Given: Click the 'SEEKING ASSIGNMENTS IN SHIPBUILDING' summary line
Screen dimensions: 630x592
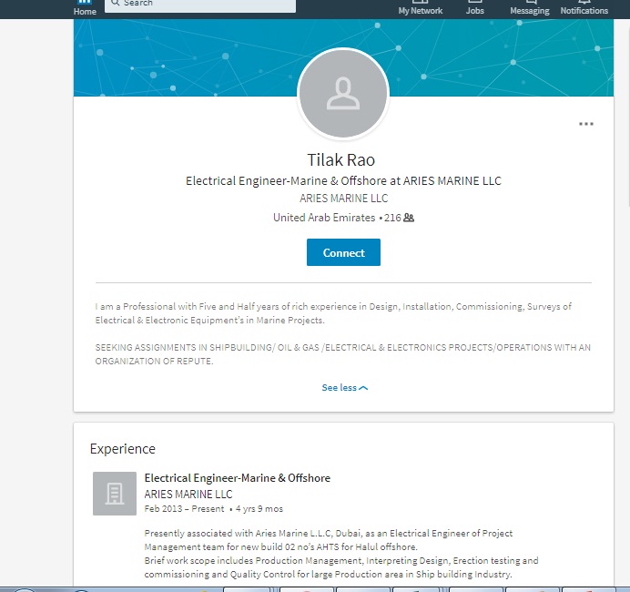Looking at the screenshot, I should point(342,354).
